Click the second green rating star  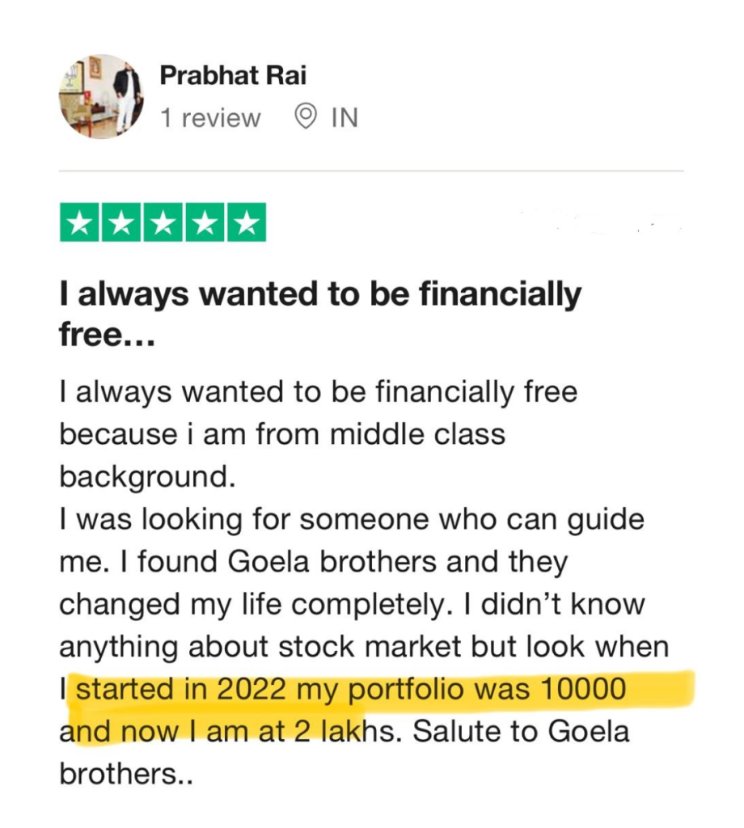(120, 223)
